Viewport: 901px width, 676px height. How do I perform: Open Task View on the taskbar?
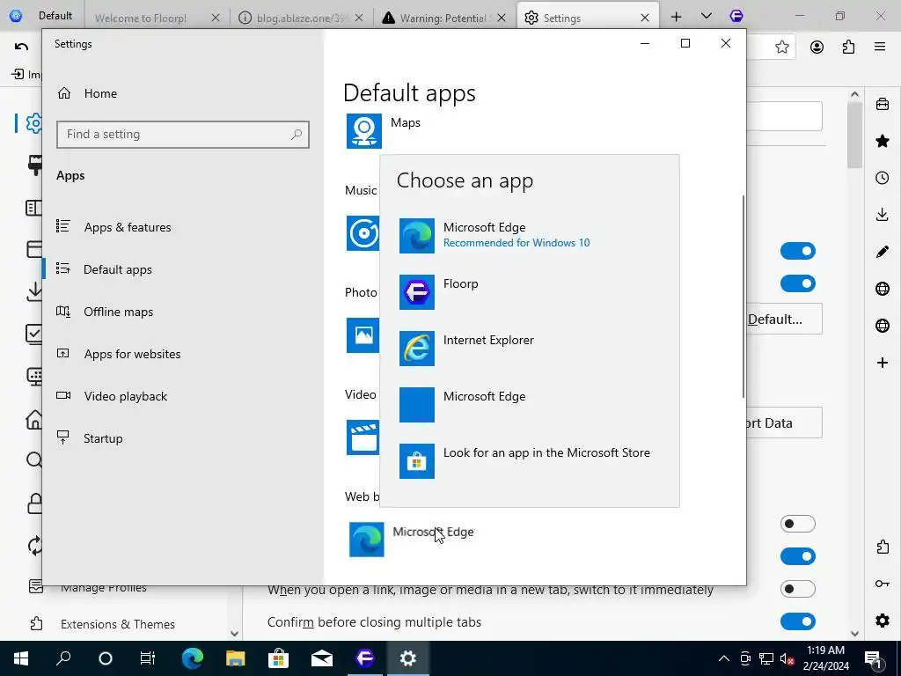(148, 658)
